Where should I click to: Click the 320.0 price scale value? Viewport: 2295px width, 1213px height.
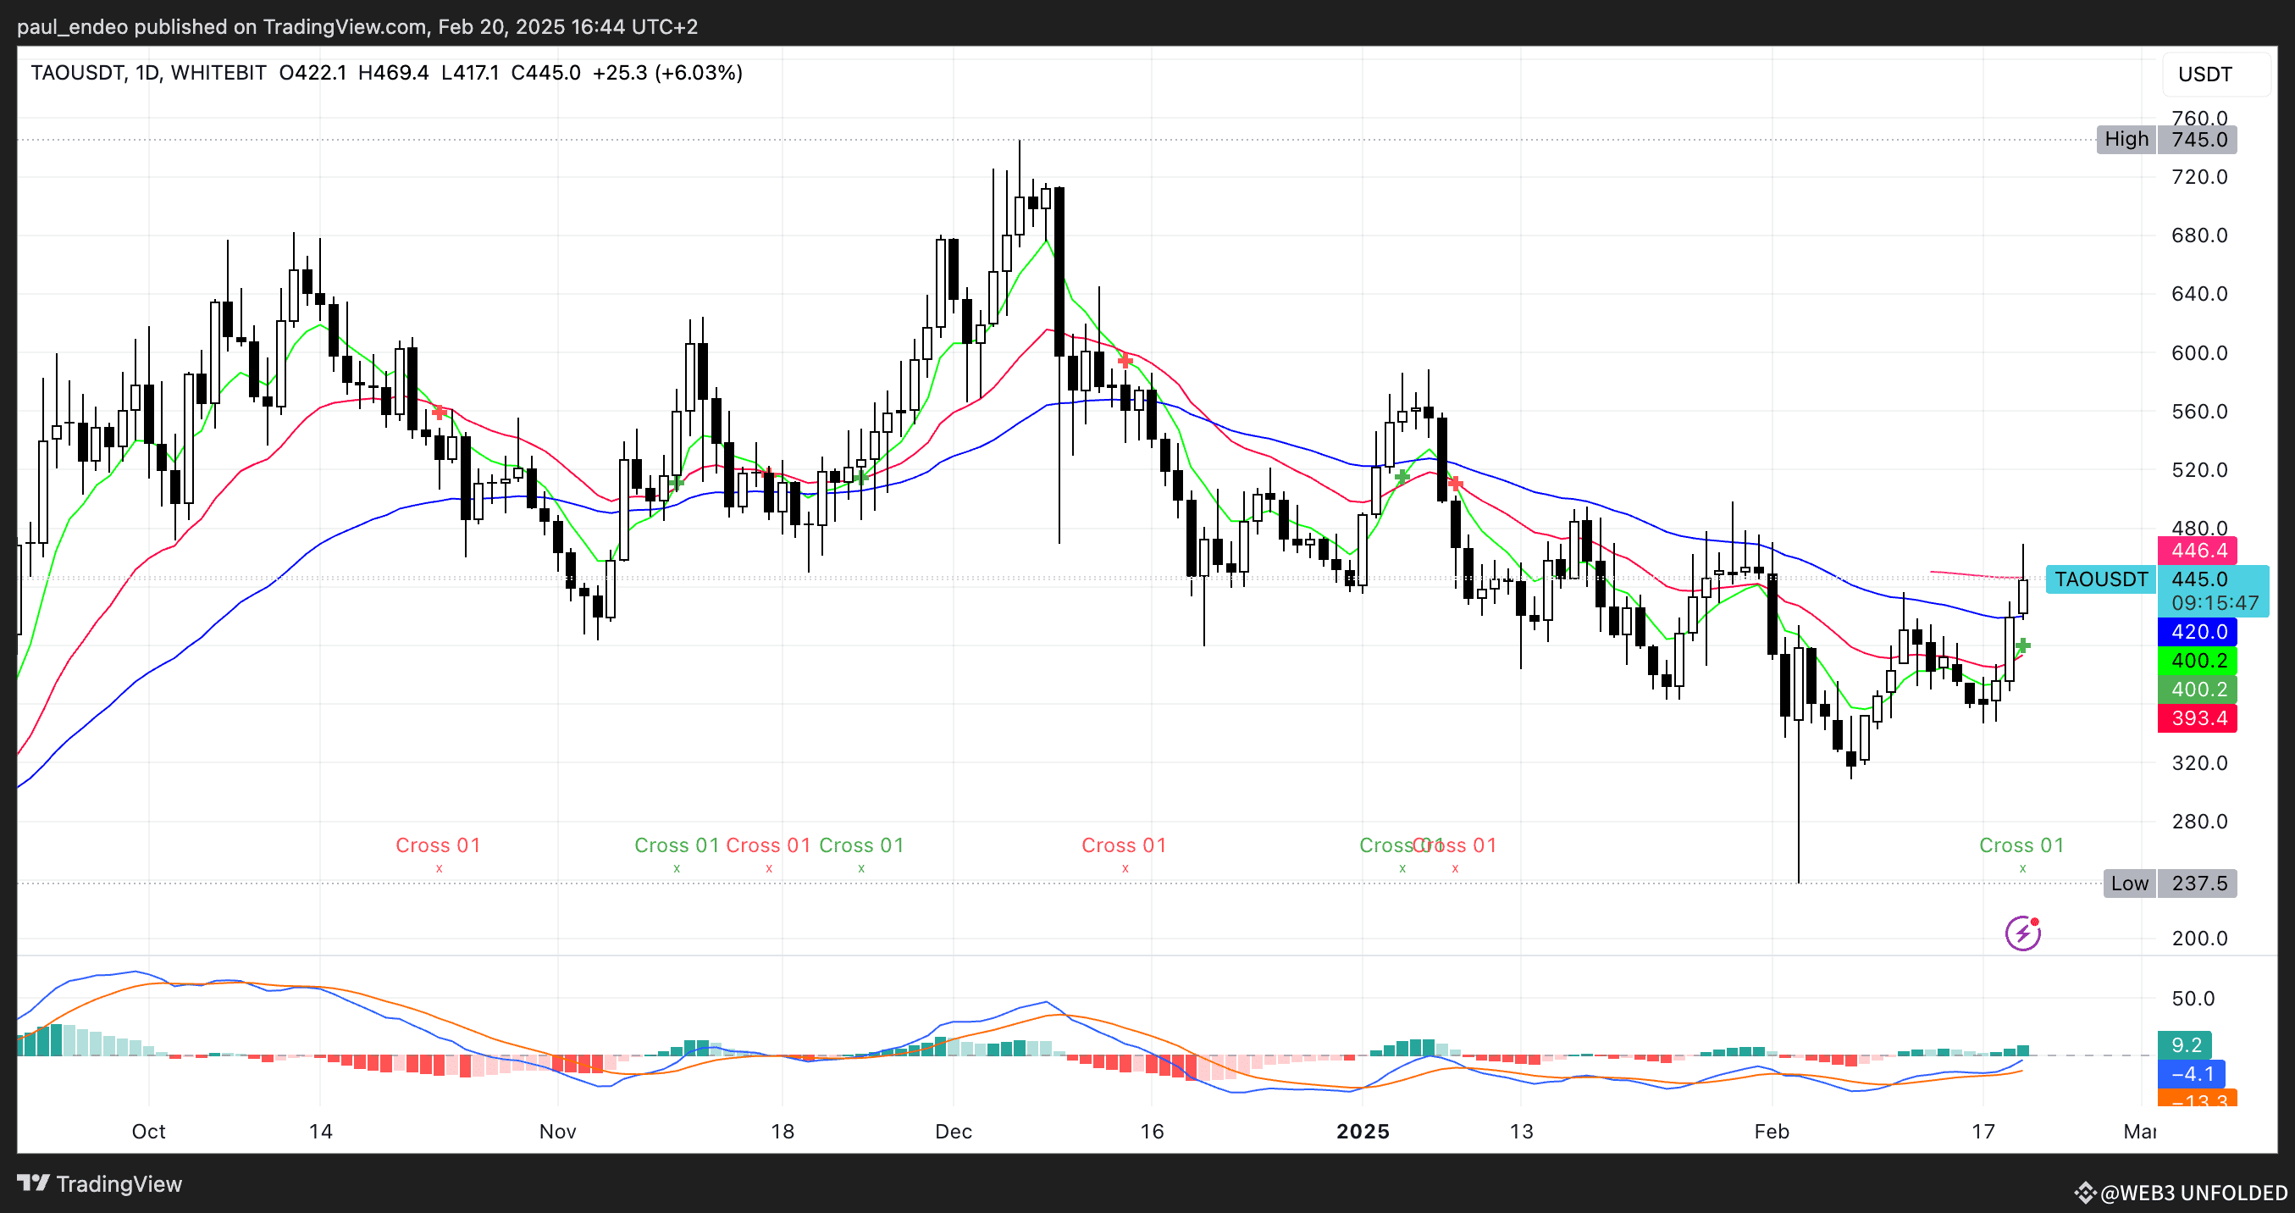pos(2199,763)
